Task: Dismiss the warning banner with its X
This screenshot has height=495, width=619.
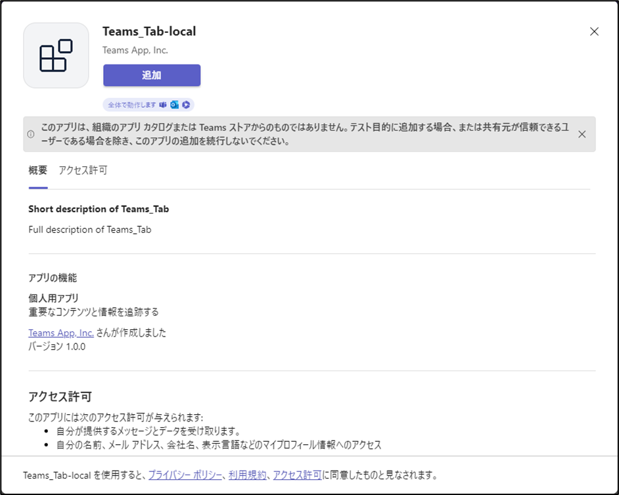Action: pos(582,134)
